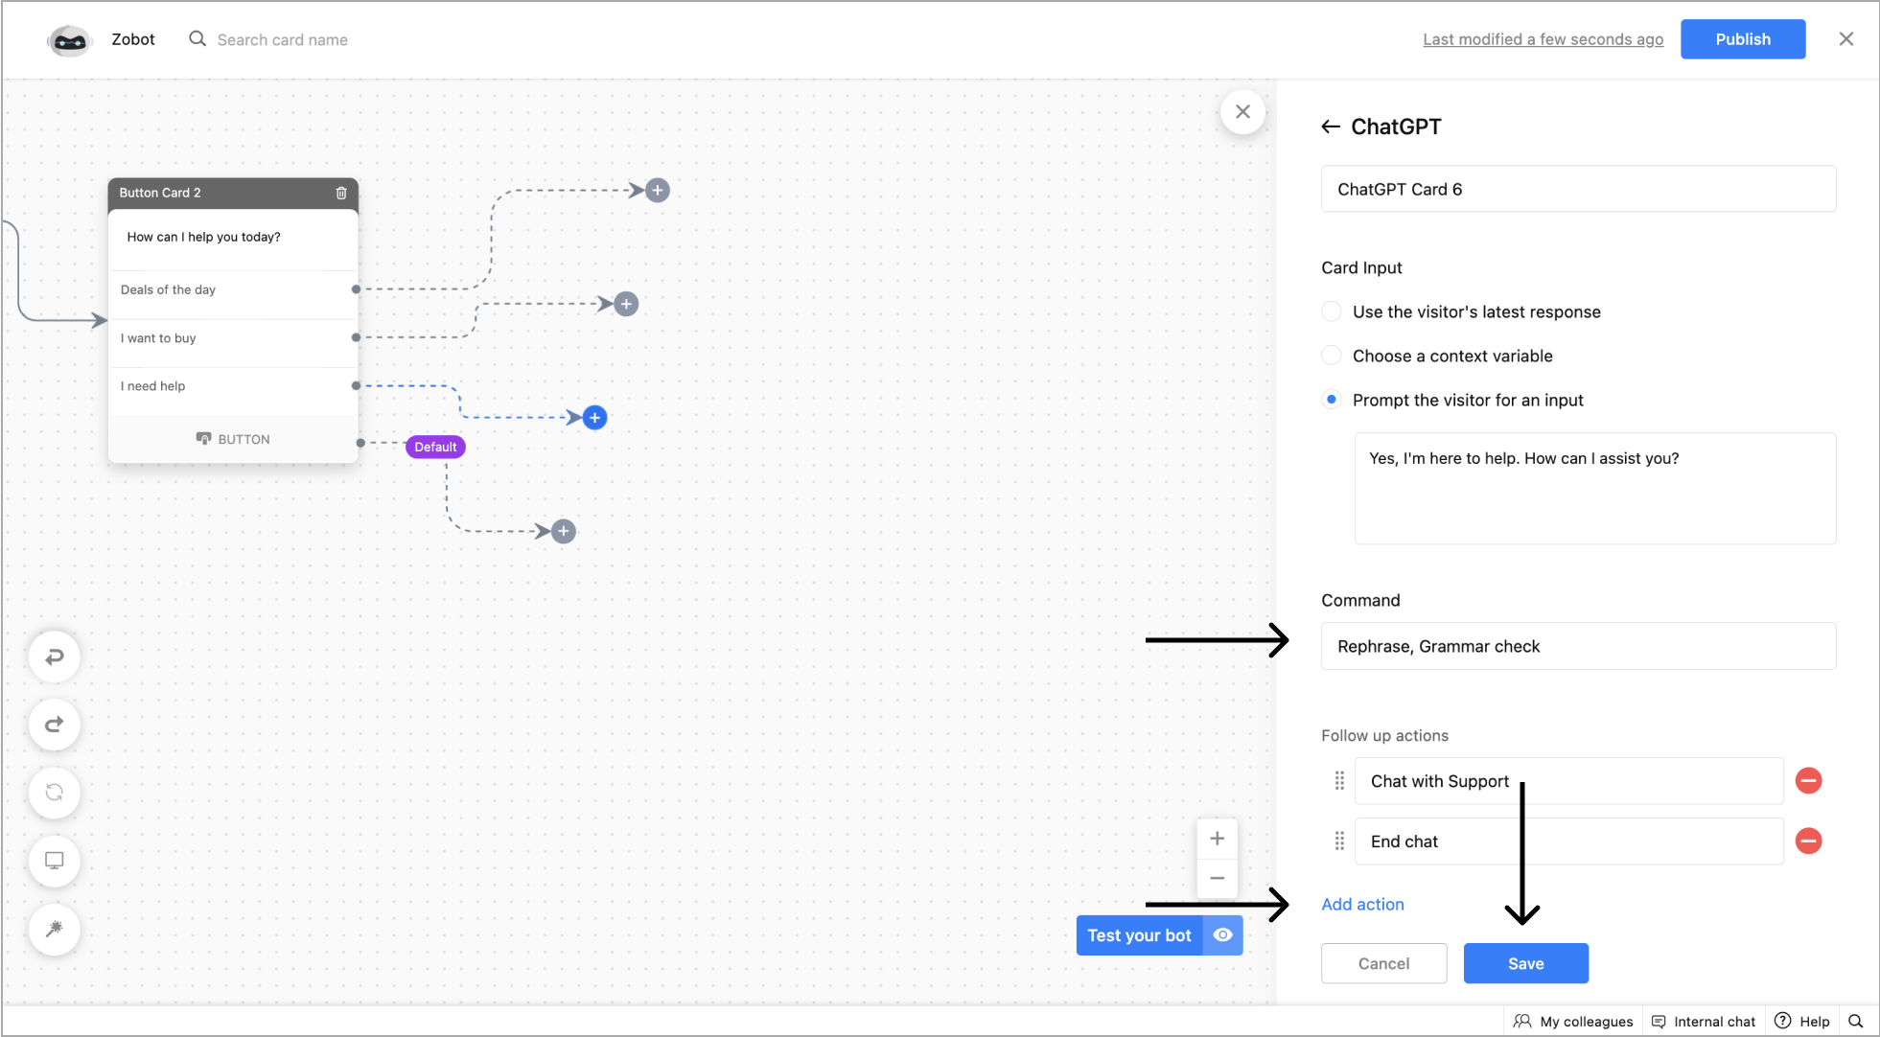Open the Command dropdown field
The height and width of the screenshot is (1037, 1880).
(1578, 647)
